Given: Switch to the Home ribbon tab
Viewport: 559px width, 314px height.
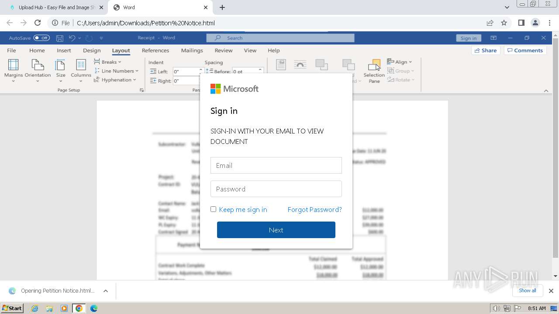Looking at the screenshot, I should click(x=37, y=50).
